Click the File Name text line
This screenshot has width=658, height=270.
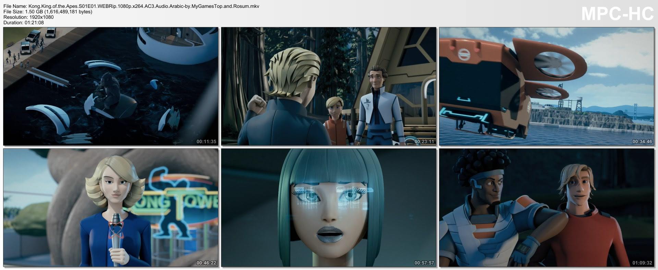tap(131, 6)
